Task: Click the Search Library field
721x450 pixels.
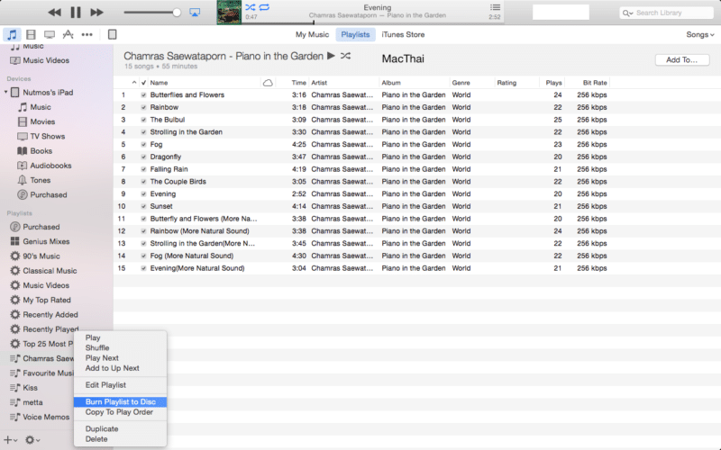Action: [667, 13]
